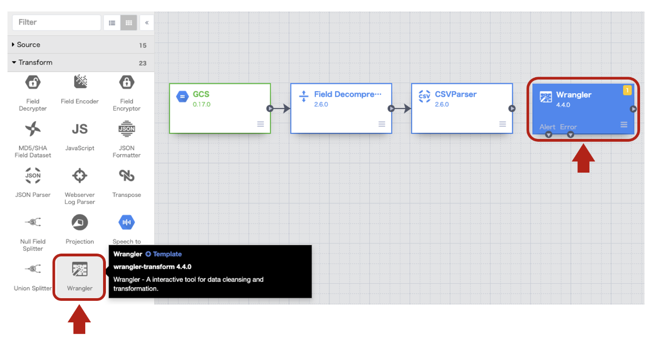
Task: Add the Wrangler plugin from sidebar
Action: [x=80, y=277]
